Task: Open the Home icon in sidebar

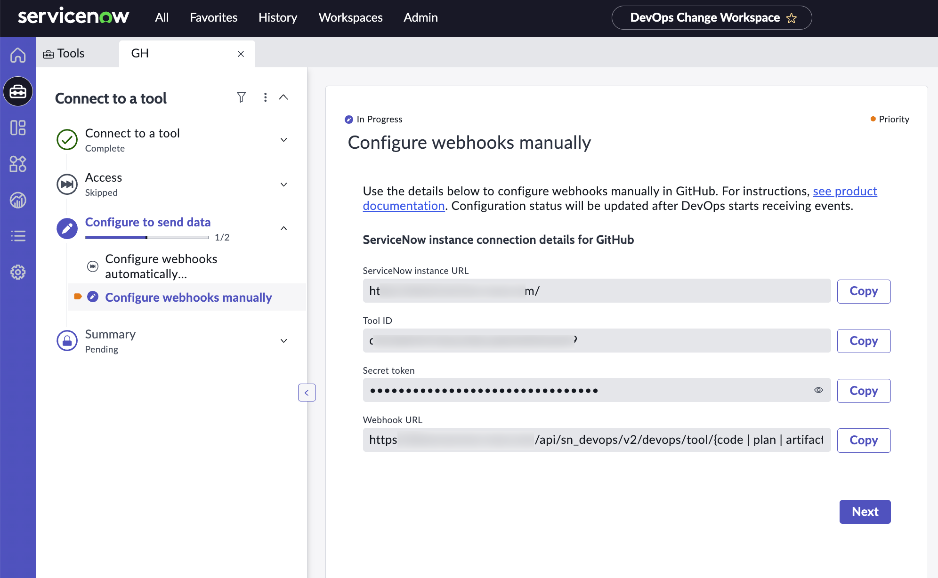Action: point(18,55)
